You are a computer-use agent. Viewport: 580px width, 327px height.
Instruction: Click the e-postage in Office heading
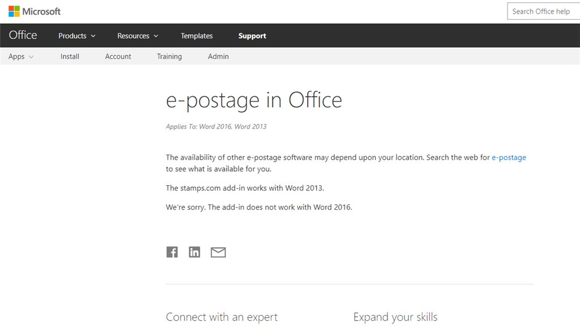(x=254, y=100)
